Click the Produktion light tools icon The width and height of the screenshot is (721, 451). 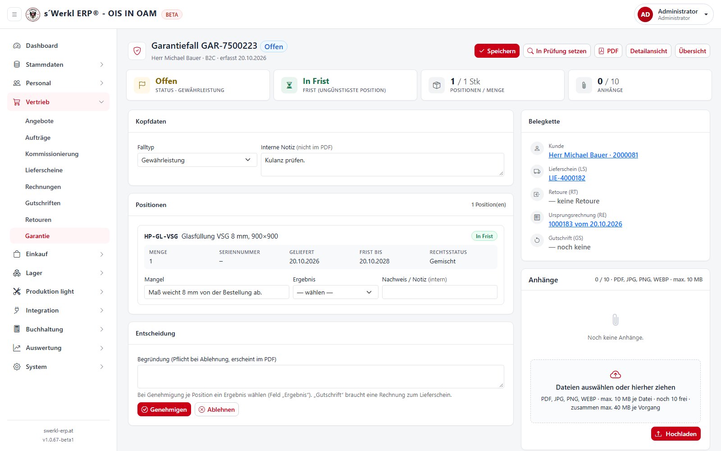17,291
